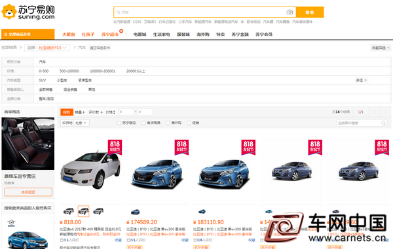Open the all-categories menu icon
393x249 pixels.
[5, 34]
